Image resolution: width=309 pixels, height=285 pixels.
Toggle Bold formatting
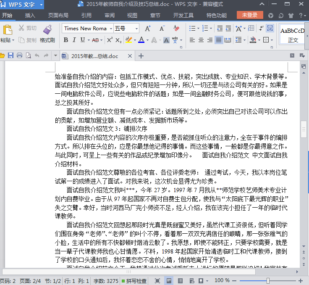pos(66,40)
